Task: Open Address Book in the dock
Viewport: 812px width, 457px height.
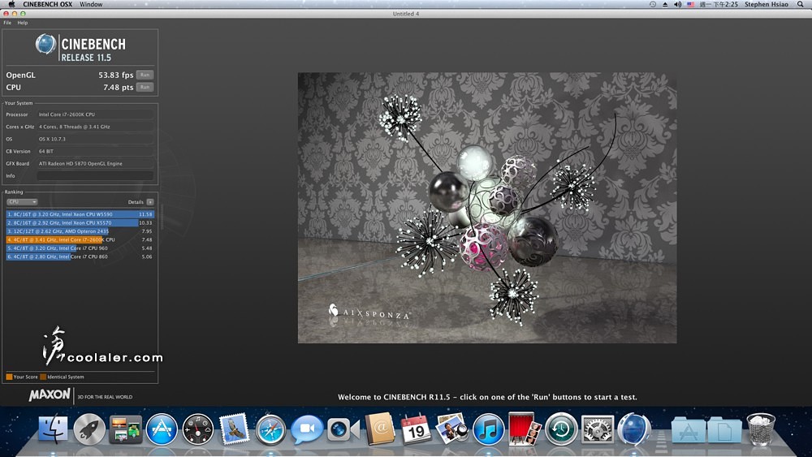Action: (379, 429)
